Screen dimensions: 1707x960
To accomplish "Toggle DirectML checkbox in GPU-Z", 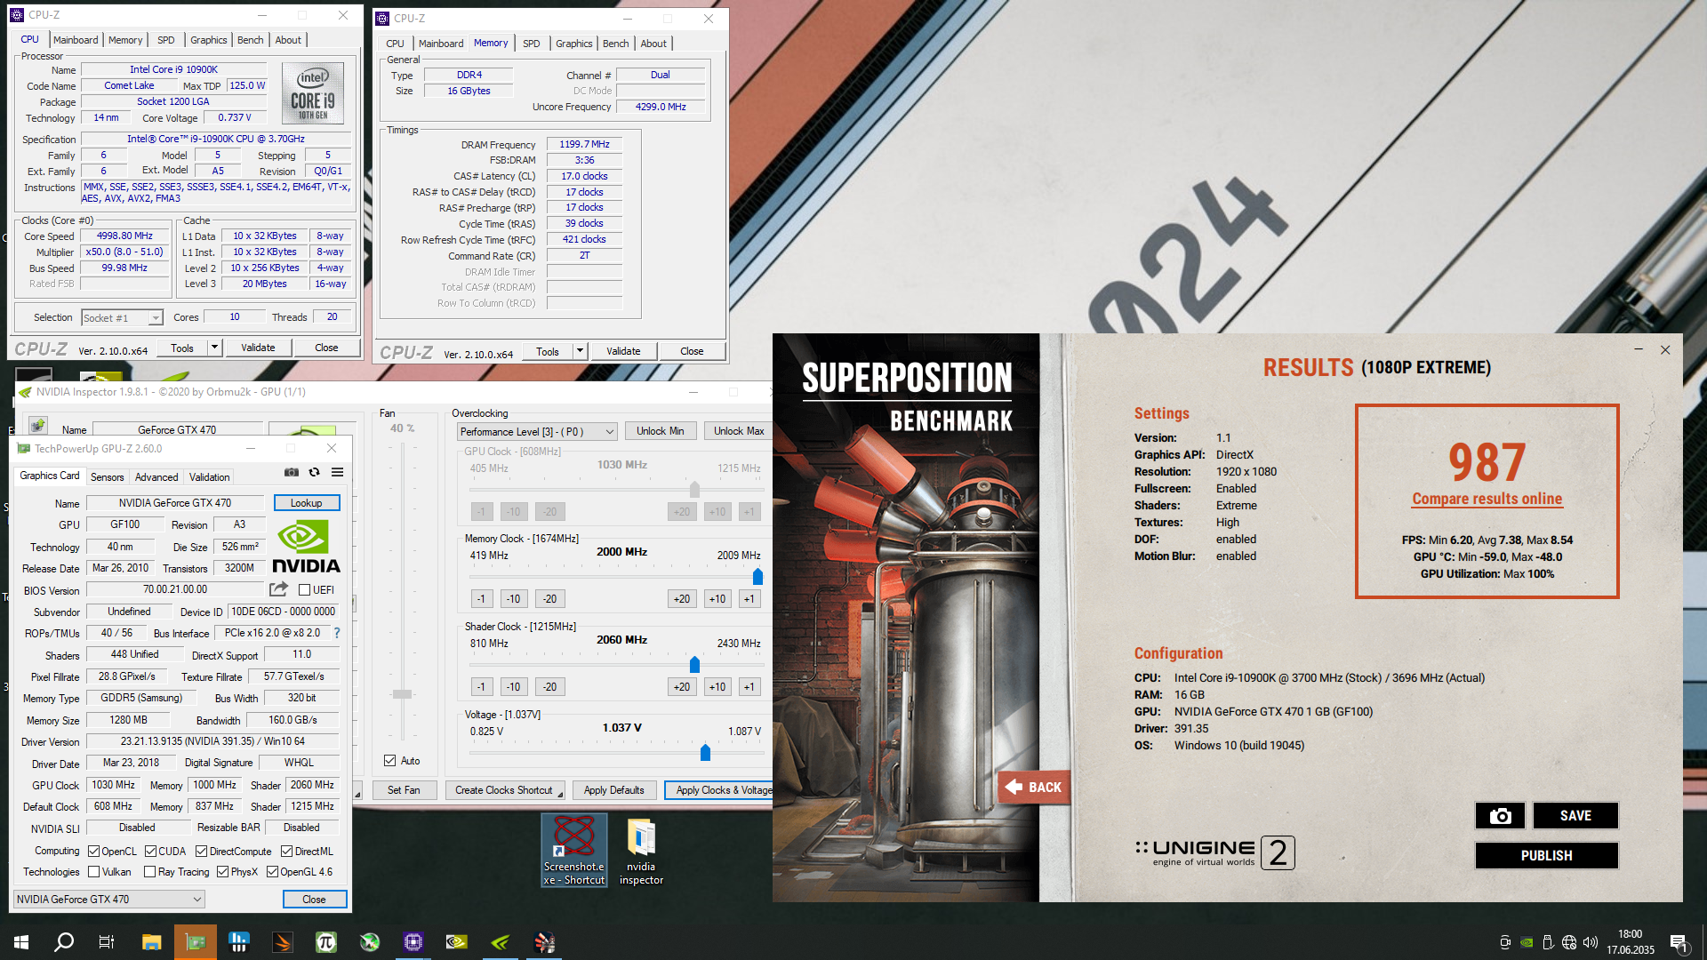I will pos(286,851).
